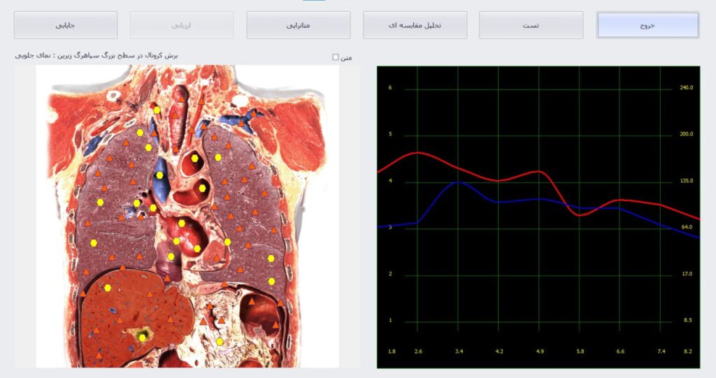
Task: Select yellow marker inside the aortic arch cavity
Action: (195, 159)
